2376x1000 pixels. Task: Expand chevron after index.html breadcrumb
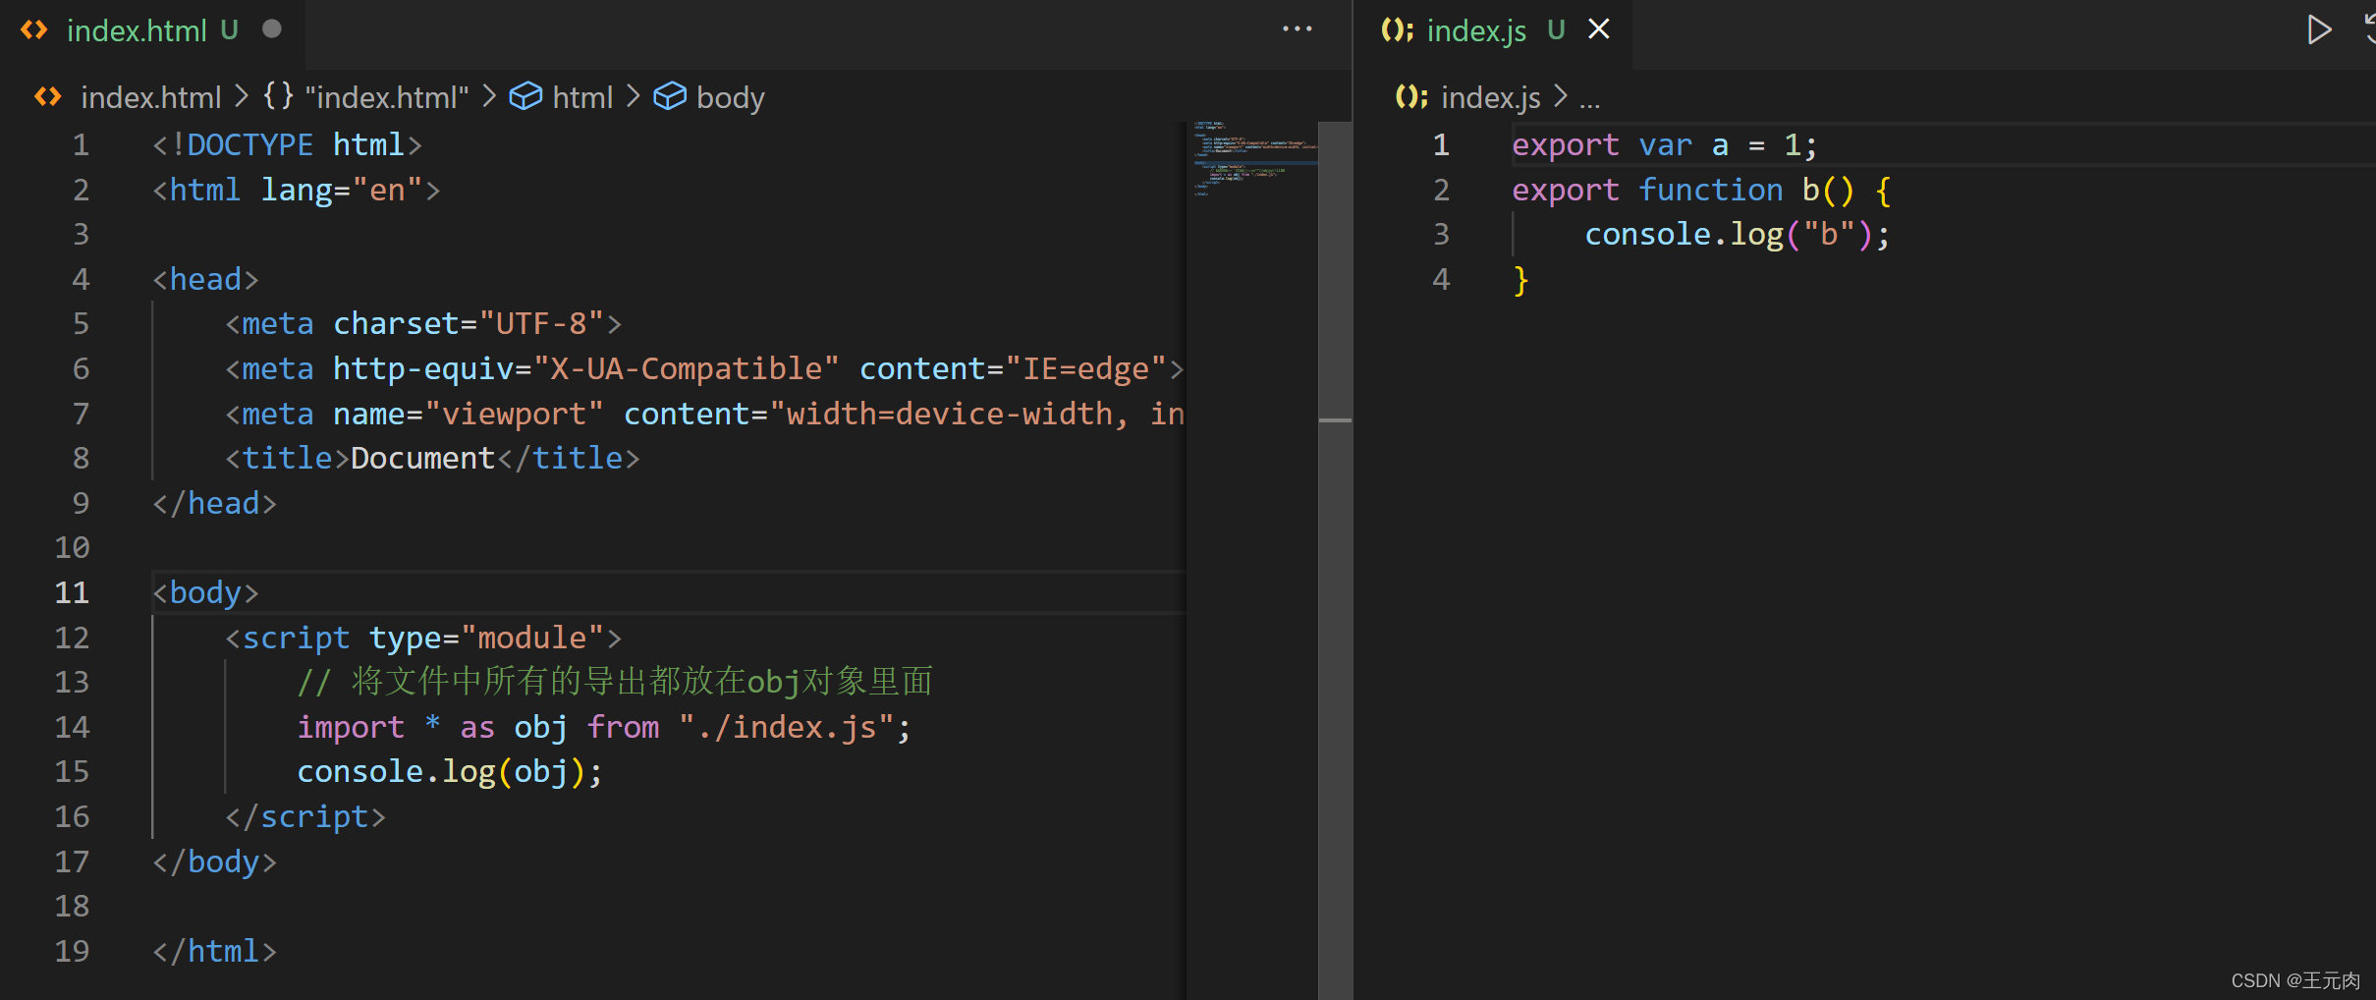click(242, 96)
